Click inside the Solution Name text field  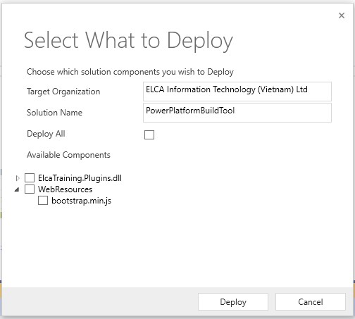coord(237,113)
